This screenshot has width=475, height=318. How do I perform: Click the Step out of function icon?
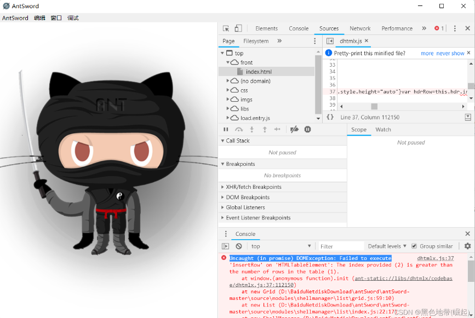point(265,130)
